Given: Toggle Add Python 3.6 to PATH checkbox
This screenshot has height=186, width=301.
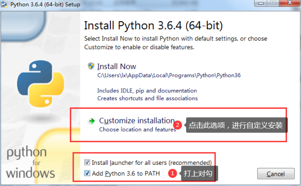Looking at the screenshot, I should pyautogui.click(x=87, y=173).
